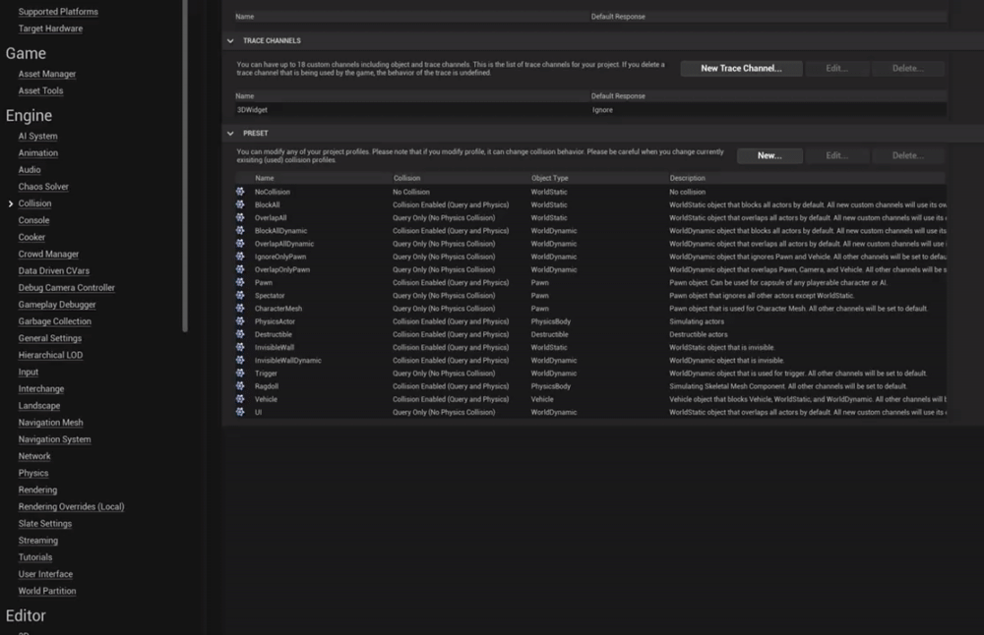Open Data Driven CVars settings

tap(54, 271)
